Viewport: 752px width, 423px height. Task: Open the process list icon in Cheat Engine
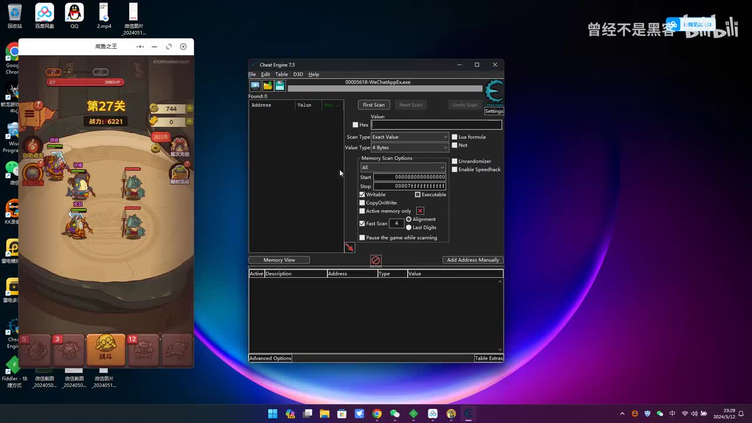point(255,86)
